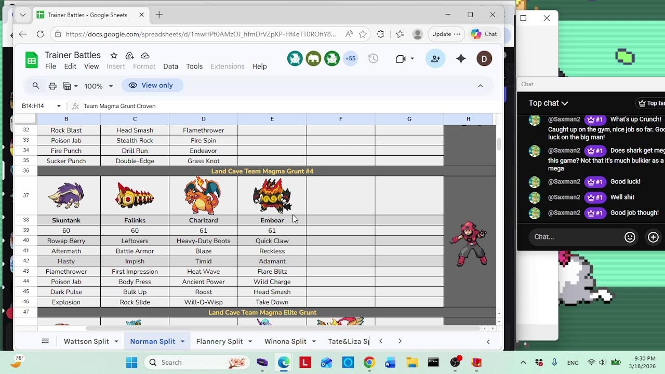Click Land Cave Team Magma Grunt #4 header
The width and height of the screenshot is (665, 374).
[262, 171]
